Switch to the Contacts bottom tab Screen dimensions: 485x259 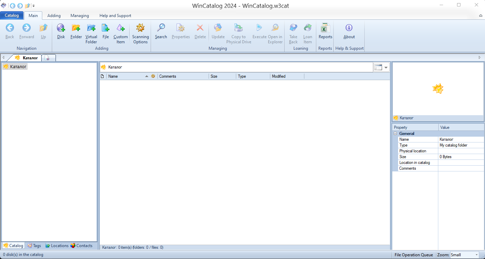[x=81, y=245]
